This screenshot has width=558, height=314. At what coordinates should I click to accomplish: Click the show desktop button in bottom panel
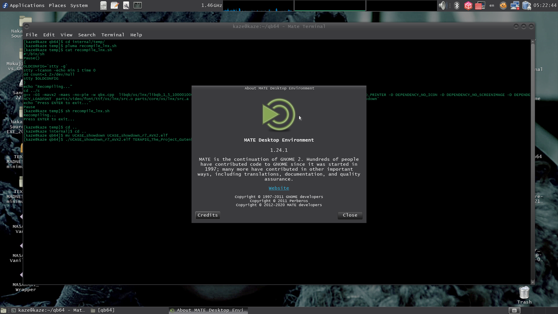(3, 310)
